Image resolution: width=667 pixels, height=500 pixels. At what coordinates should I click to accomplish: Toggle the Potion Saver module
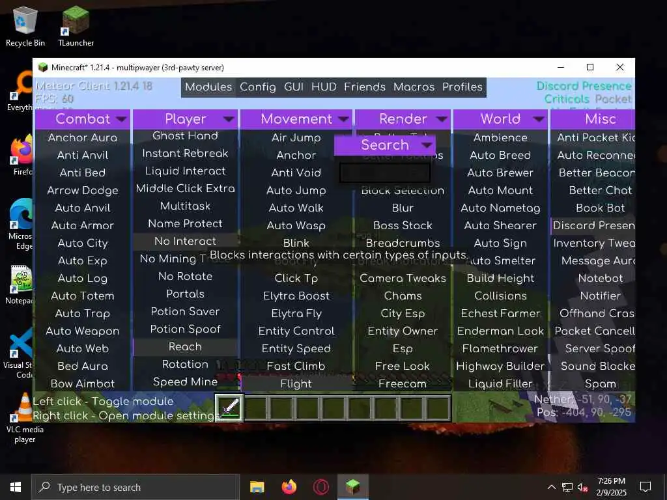pyautogui.click(x=185, y=312)
